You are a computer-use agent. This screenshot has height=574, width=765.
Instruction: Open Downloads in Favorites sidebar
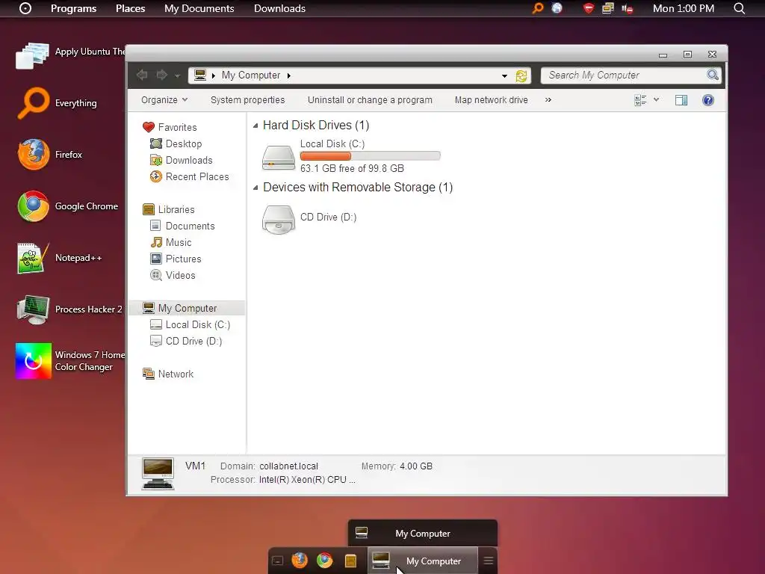click(x=189, y=160)
